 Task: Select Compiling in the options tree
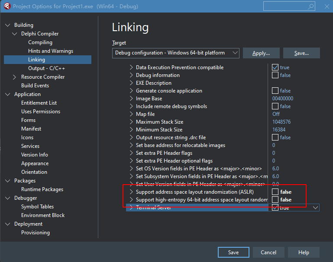point(40,42)
